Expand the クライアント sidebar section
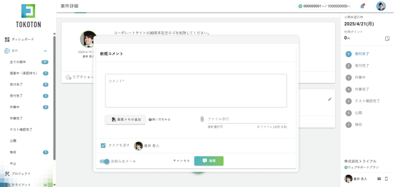 click(46, 185)
